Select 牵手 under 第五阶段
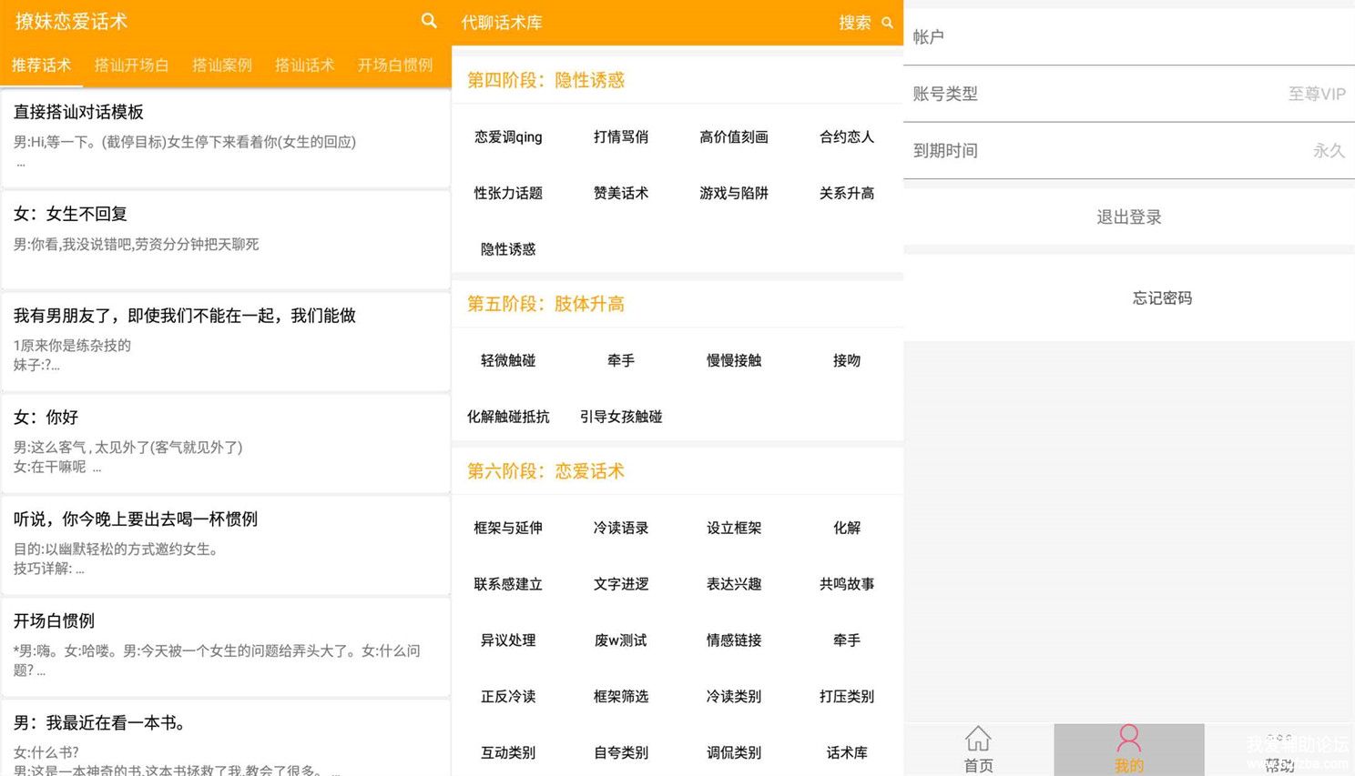The height and width of the screenshot is (776, 1355). click(621, 360)
